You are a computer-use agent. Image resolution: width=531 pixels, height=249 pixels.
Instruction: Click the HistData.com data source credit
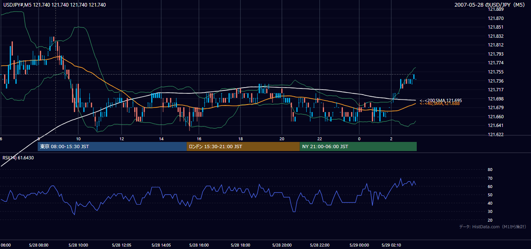(x=493, y=227)
